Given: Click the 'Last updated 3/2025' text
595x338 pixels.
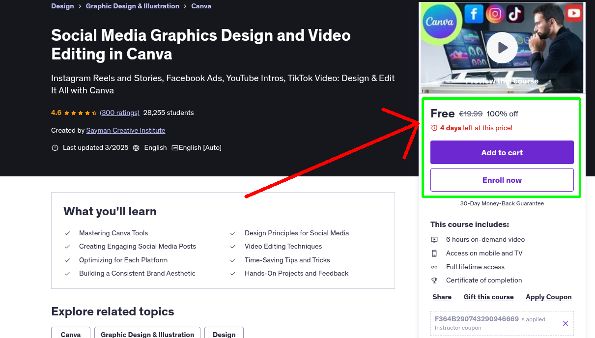Looking at the screenshot, I should [x=95, y=147].
